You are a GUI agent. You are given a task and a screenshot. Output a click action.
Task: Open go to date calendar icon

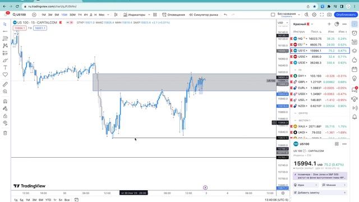pyautogui.click(x=76, y=200)
